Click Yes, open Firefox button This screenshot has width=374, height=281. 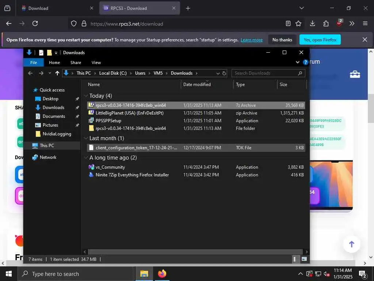pos(320,40)
